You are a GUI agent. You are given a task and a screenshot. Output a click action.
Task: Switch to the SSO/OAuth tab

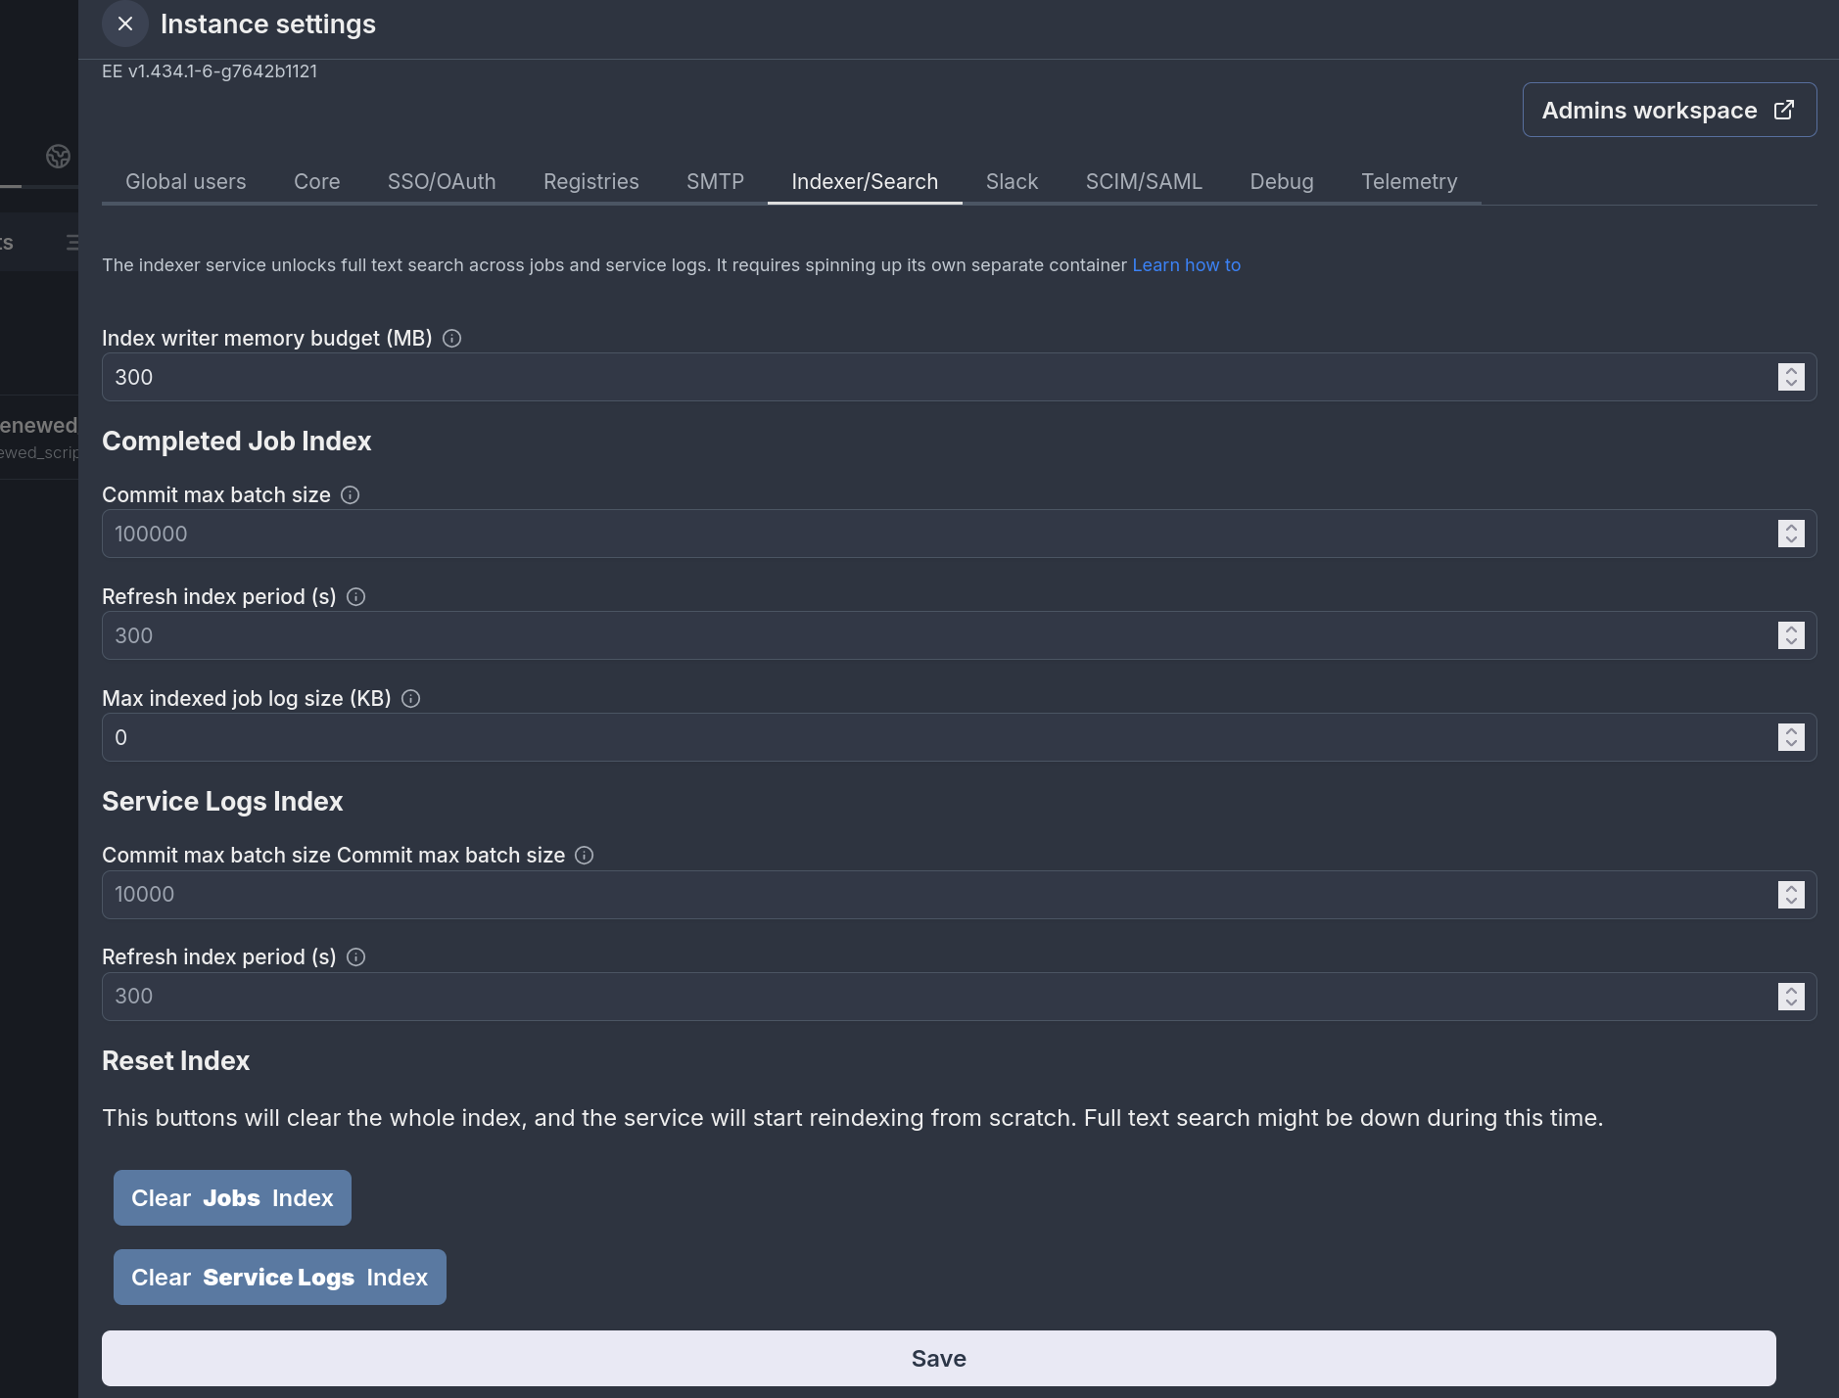click(442, 182)
